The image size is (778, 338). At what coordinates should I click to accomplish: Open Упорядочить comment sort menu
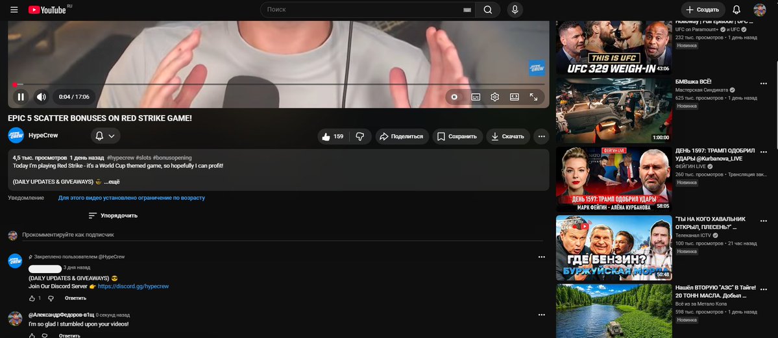tap(113, 215)
